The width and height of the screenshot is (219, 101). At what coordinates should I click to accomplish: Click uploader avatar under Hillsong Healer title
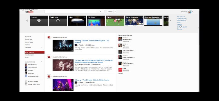pyautogui.click(x=75, y=45)
